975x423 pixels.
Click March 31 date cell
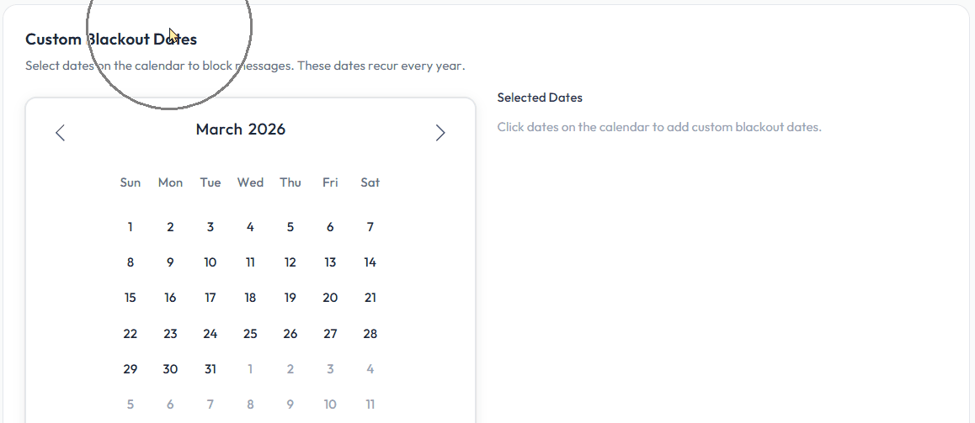tap(210, 369)
